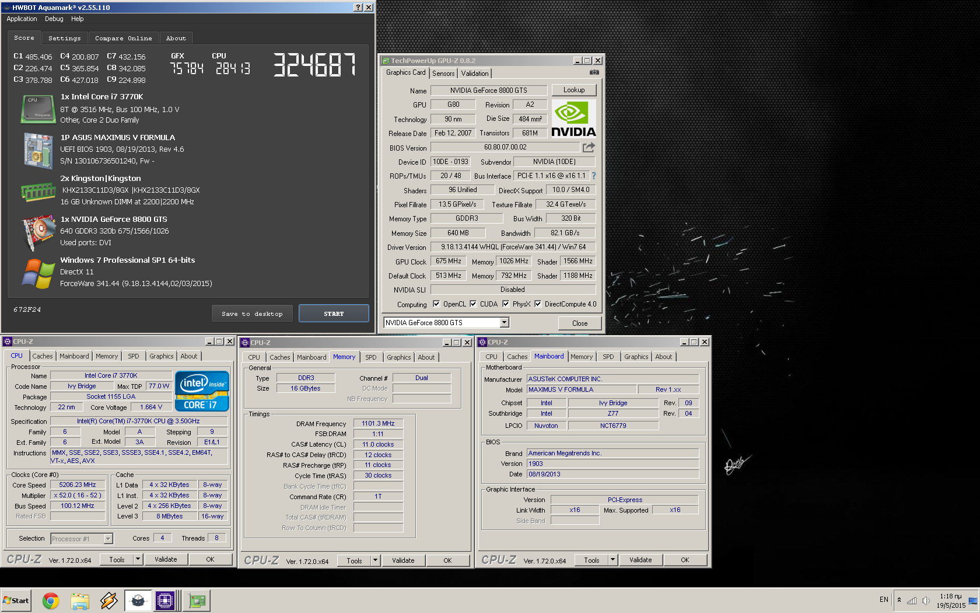
Task: Click the GPU-Z taskbar icon
Action: click(197, 600)
